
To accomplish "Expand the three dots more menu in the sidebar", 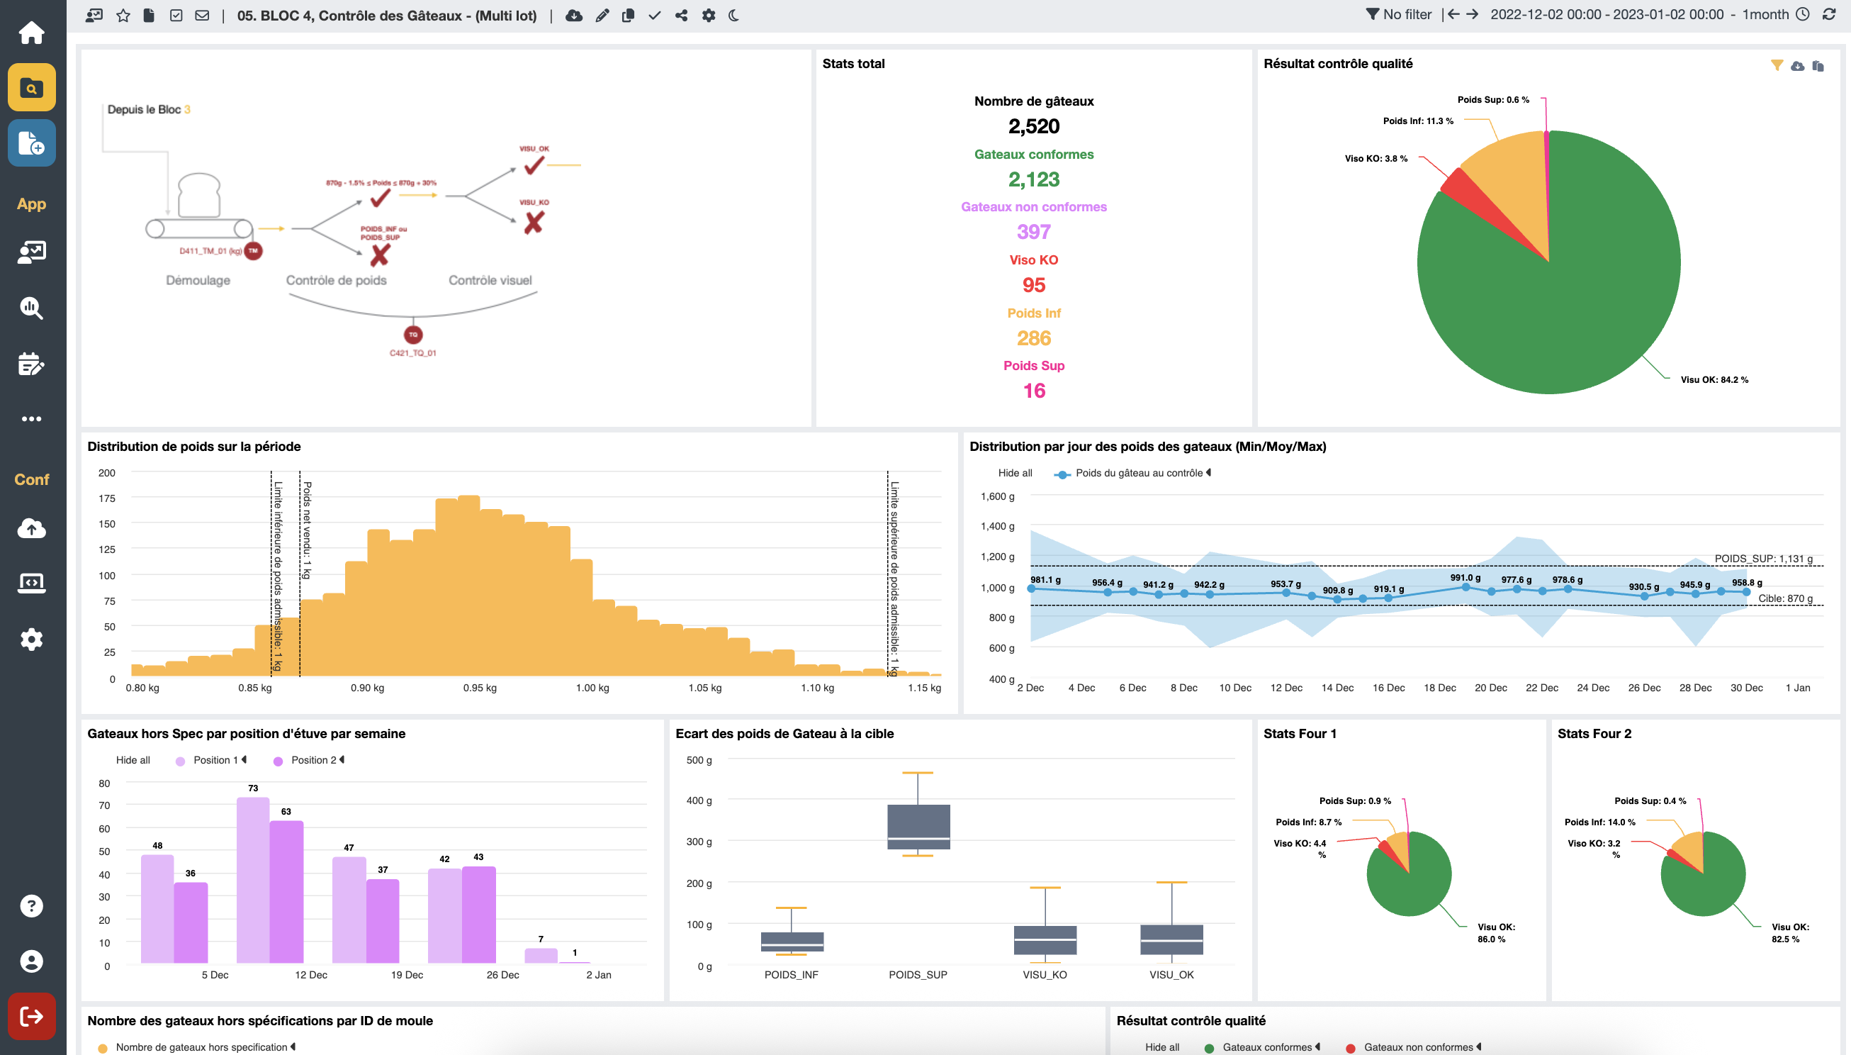I will click(31, 419).
